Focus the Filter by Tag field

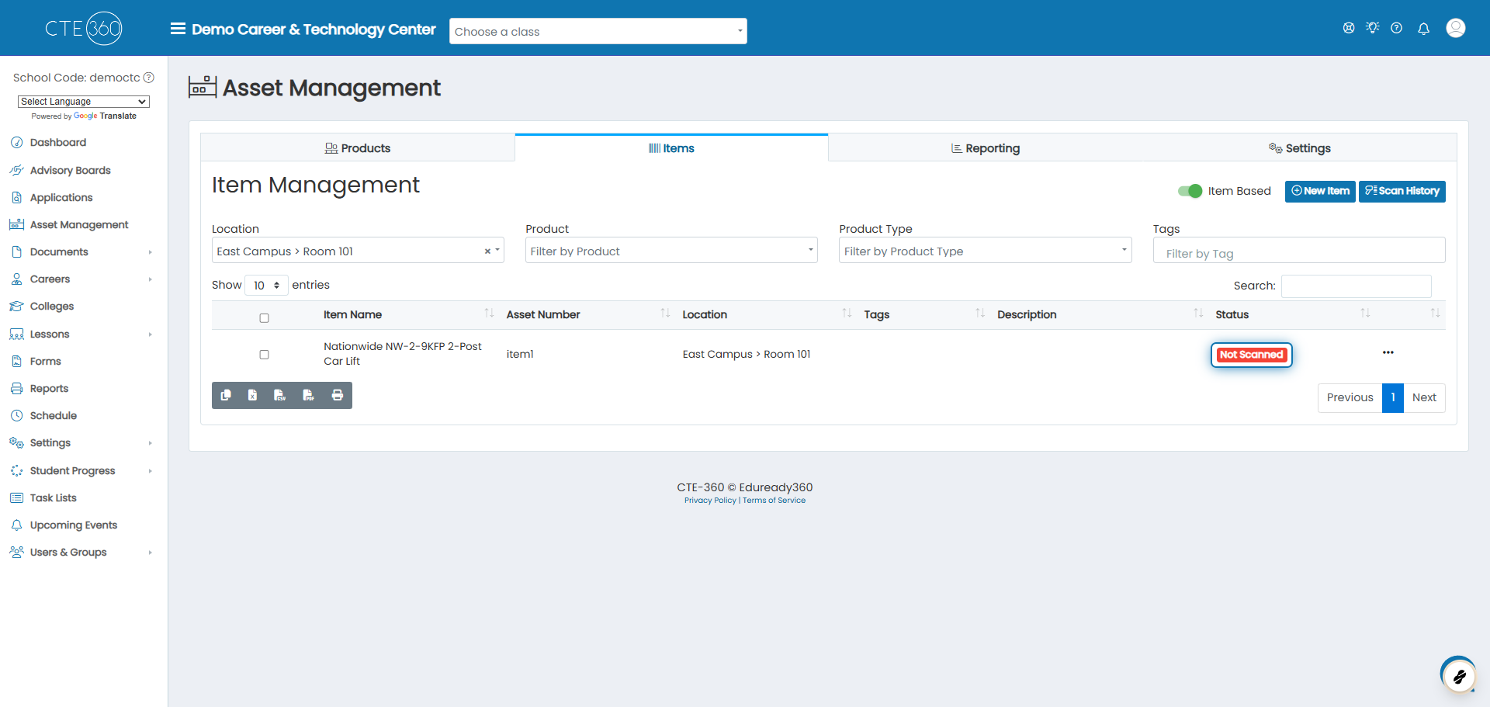(x=1299, y=251)
